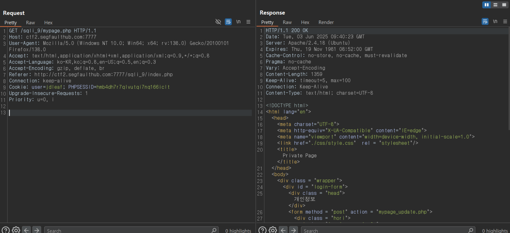The height and width of the screenshot is (233, 510).
Task: Click the Cache-Control response header
Action: [x=336, y=55]
